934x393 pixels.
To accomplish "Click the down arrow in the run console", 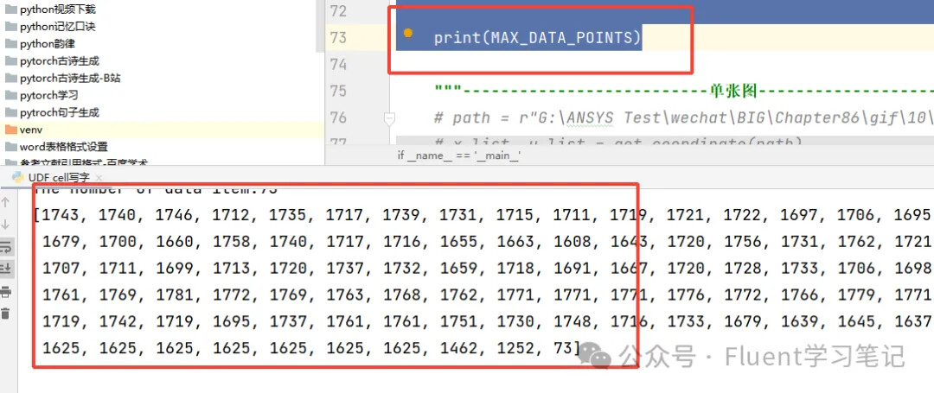I will 6,225.
